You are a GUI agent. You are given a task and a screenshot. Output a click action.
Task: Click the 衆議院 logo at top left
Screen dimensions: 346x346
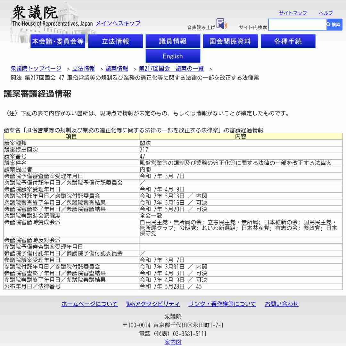pos(35,12)
